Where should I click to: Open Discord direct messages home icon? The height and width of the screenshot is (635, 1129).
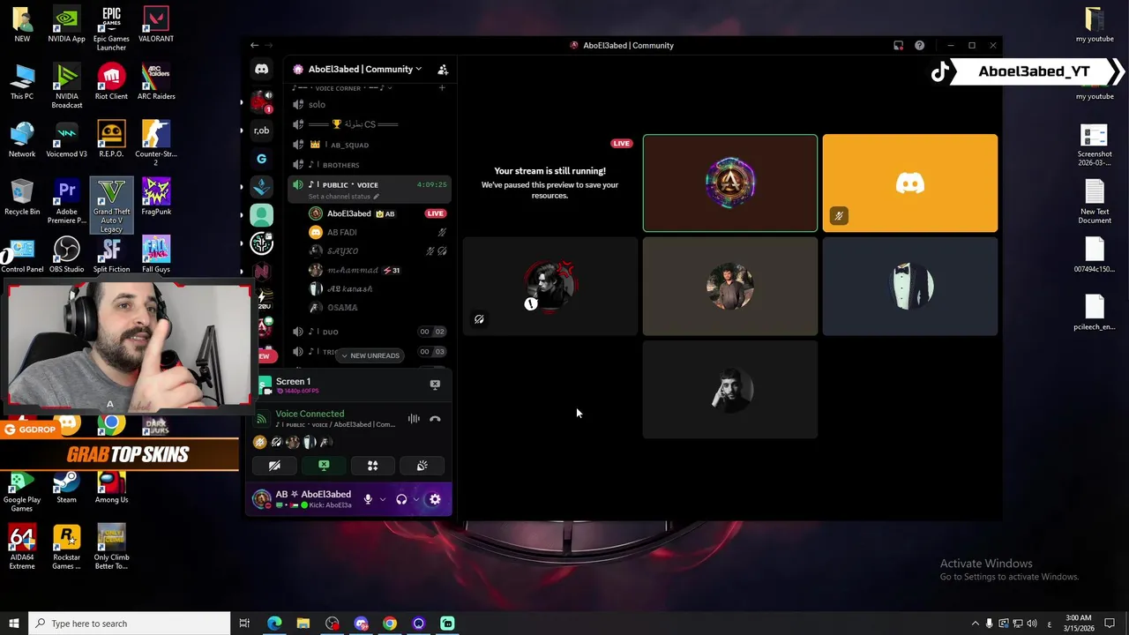pos(261,69)
